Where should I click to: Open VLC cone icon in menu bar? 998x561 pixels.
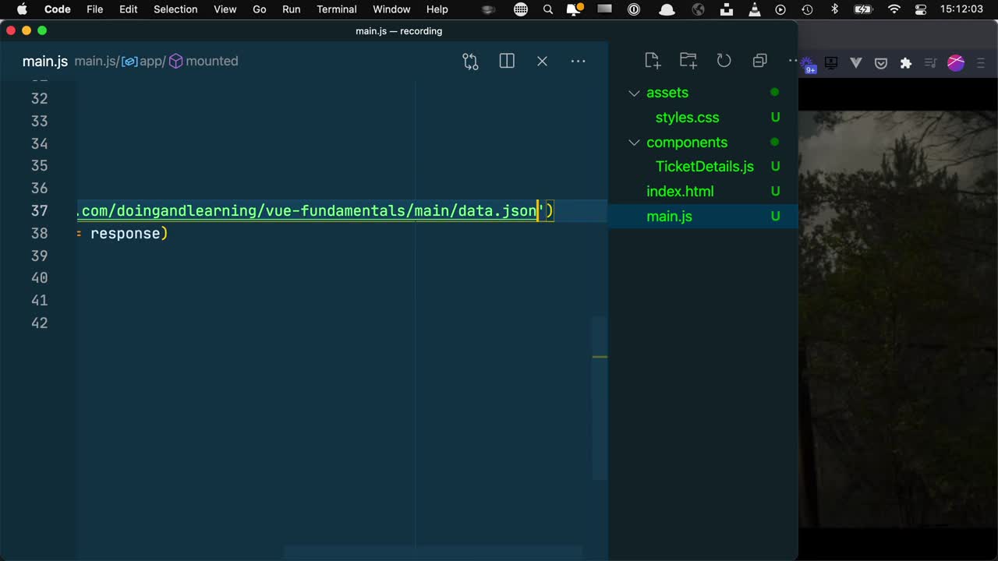point(754,9)
